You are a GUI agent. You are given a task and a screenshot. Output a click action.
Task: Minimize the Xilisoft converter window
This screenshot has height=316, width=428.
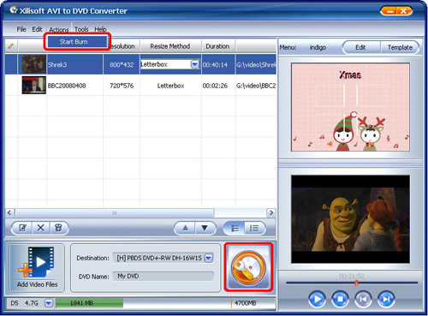pos(389,11)
